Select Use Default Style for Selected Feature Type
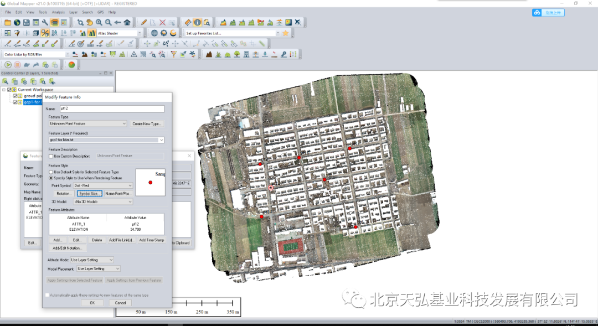 51,172
